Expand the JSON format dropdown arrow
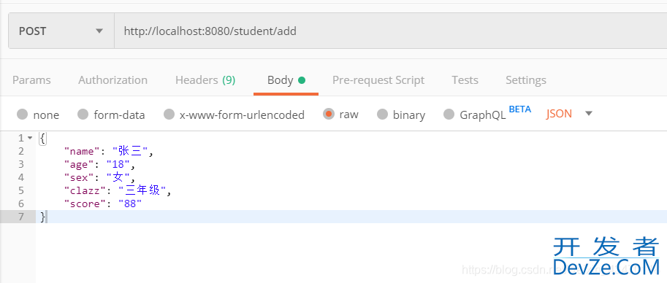This screenshot has width=667, height=283. click(x=589, y=114)
